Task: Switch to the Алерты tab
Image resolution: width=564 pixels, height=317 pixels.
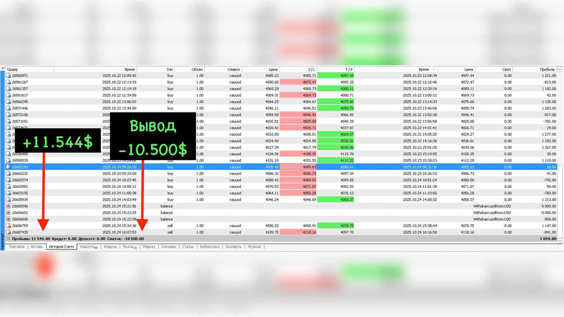Action: coord(110,247)
